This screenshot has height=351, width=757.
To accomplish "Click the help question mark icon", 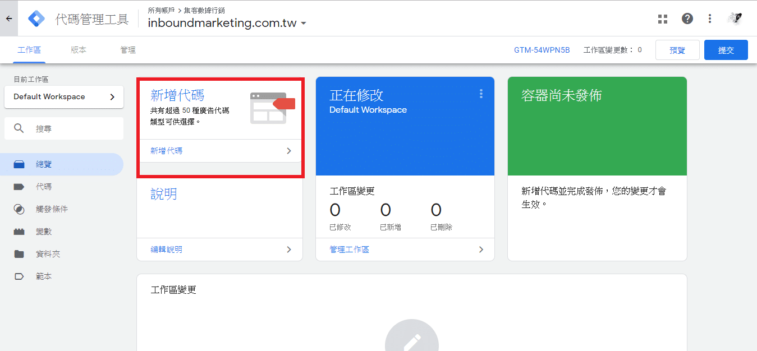I will [x=687, y=18].
